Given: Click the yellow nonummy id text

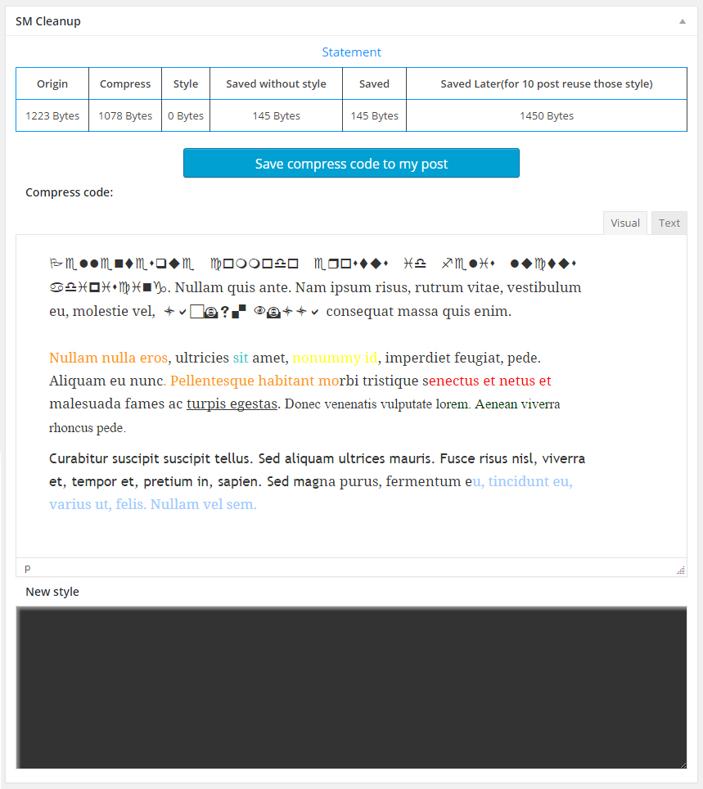Looking at the screenshot, I should pyautogui.click(x=335, y=358).
